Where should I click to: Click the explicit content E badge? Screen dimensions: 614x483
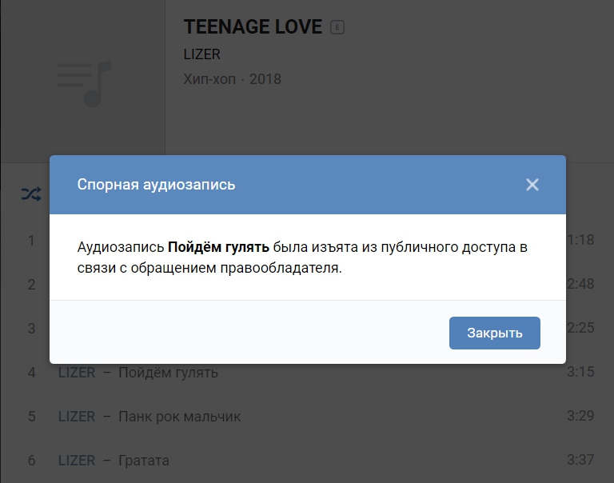tap(337, 28)
